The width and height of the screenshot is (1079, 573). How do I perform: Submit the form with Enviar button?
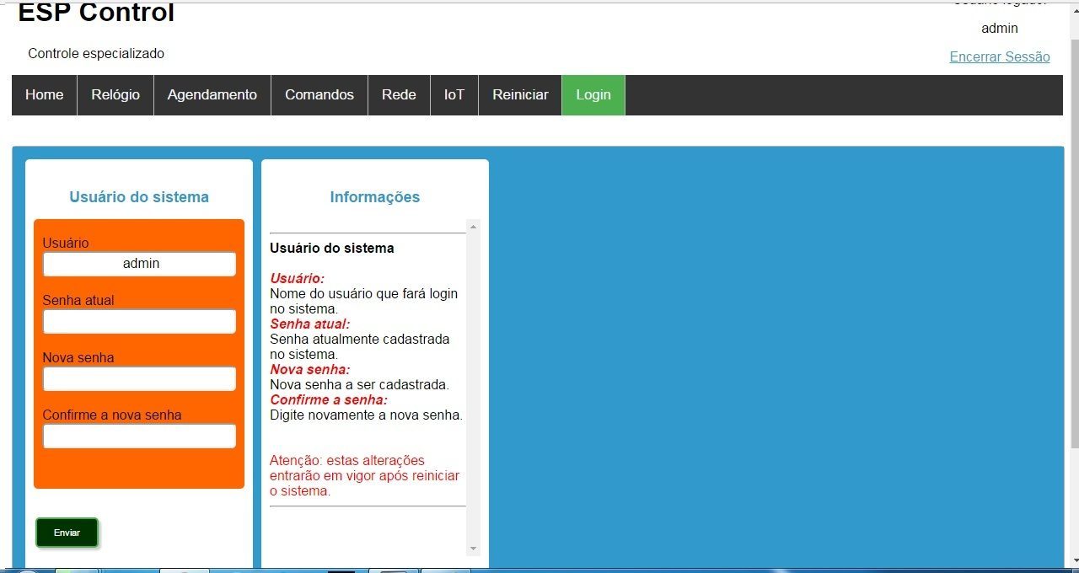pos(67,533)
